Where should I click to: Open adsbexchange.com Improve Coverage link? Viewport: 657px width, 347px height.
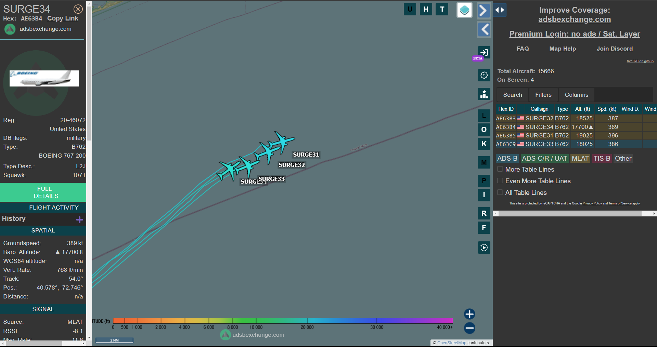pyautogui.click(x=575, y=19)
